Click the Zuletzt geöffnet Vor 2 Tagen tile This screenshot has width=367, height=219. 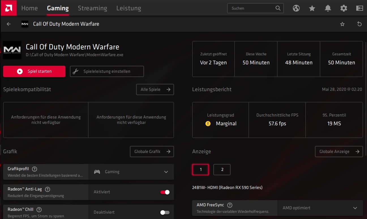[x=213, y=59]
